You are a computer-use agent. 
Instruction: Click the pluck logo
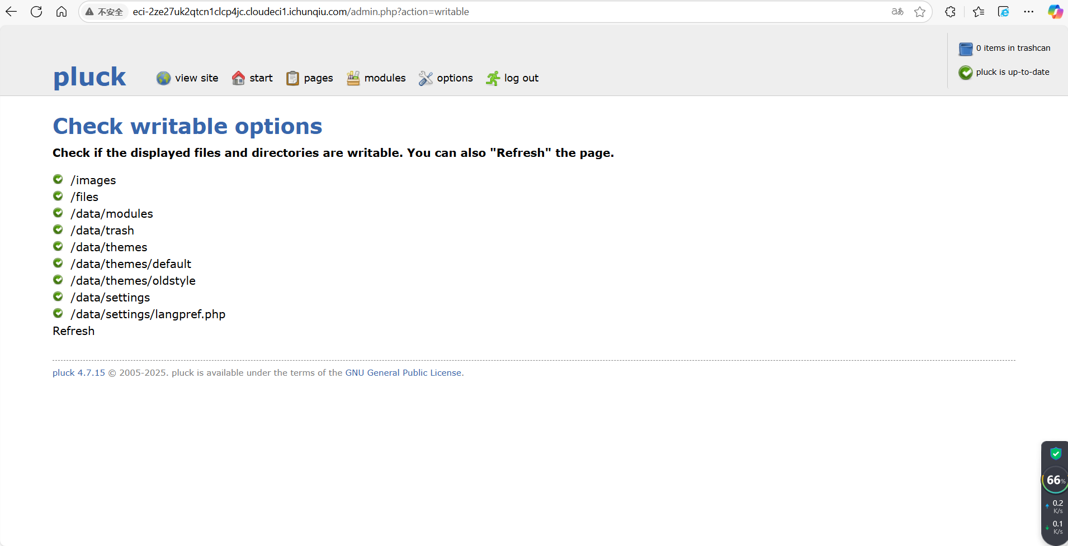[89, 77]
